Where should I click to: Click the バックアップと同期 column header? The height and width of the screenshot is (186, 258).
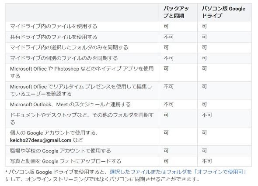176,12
